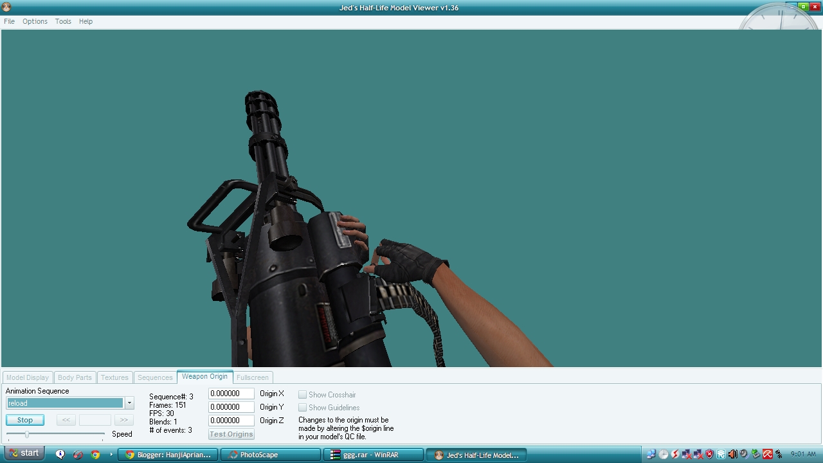
Task: Click the 'Blends: 1' info text
Action: click(x=163, y=422)
